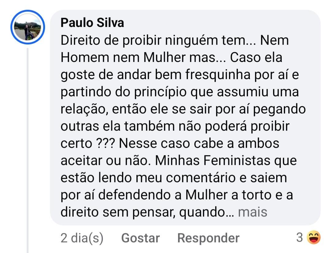
Task: Open the Paulo Silva name link
Action: click(92, 22)
